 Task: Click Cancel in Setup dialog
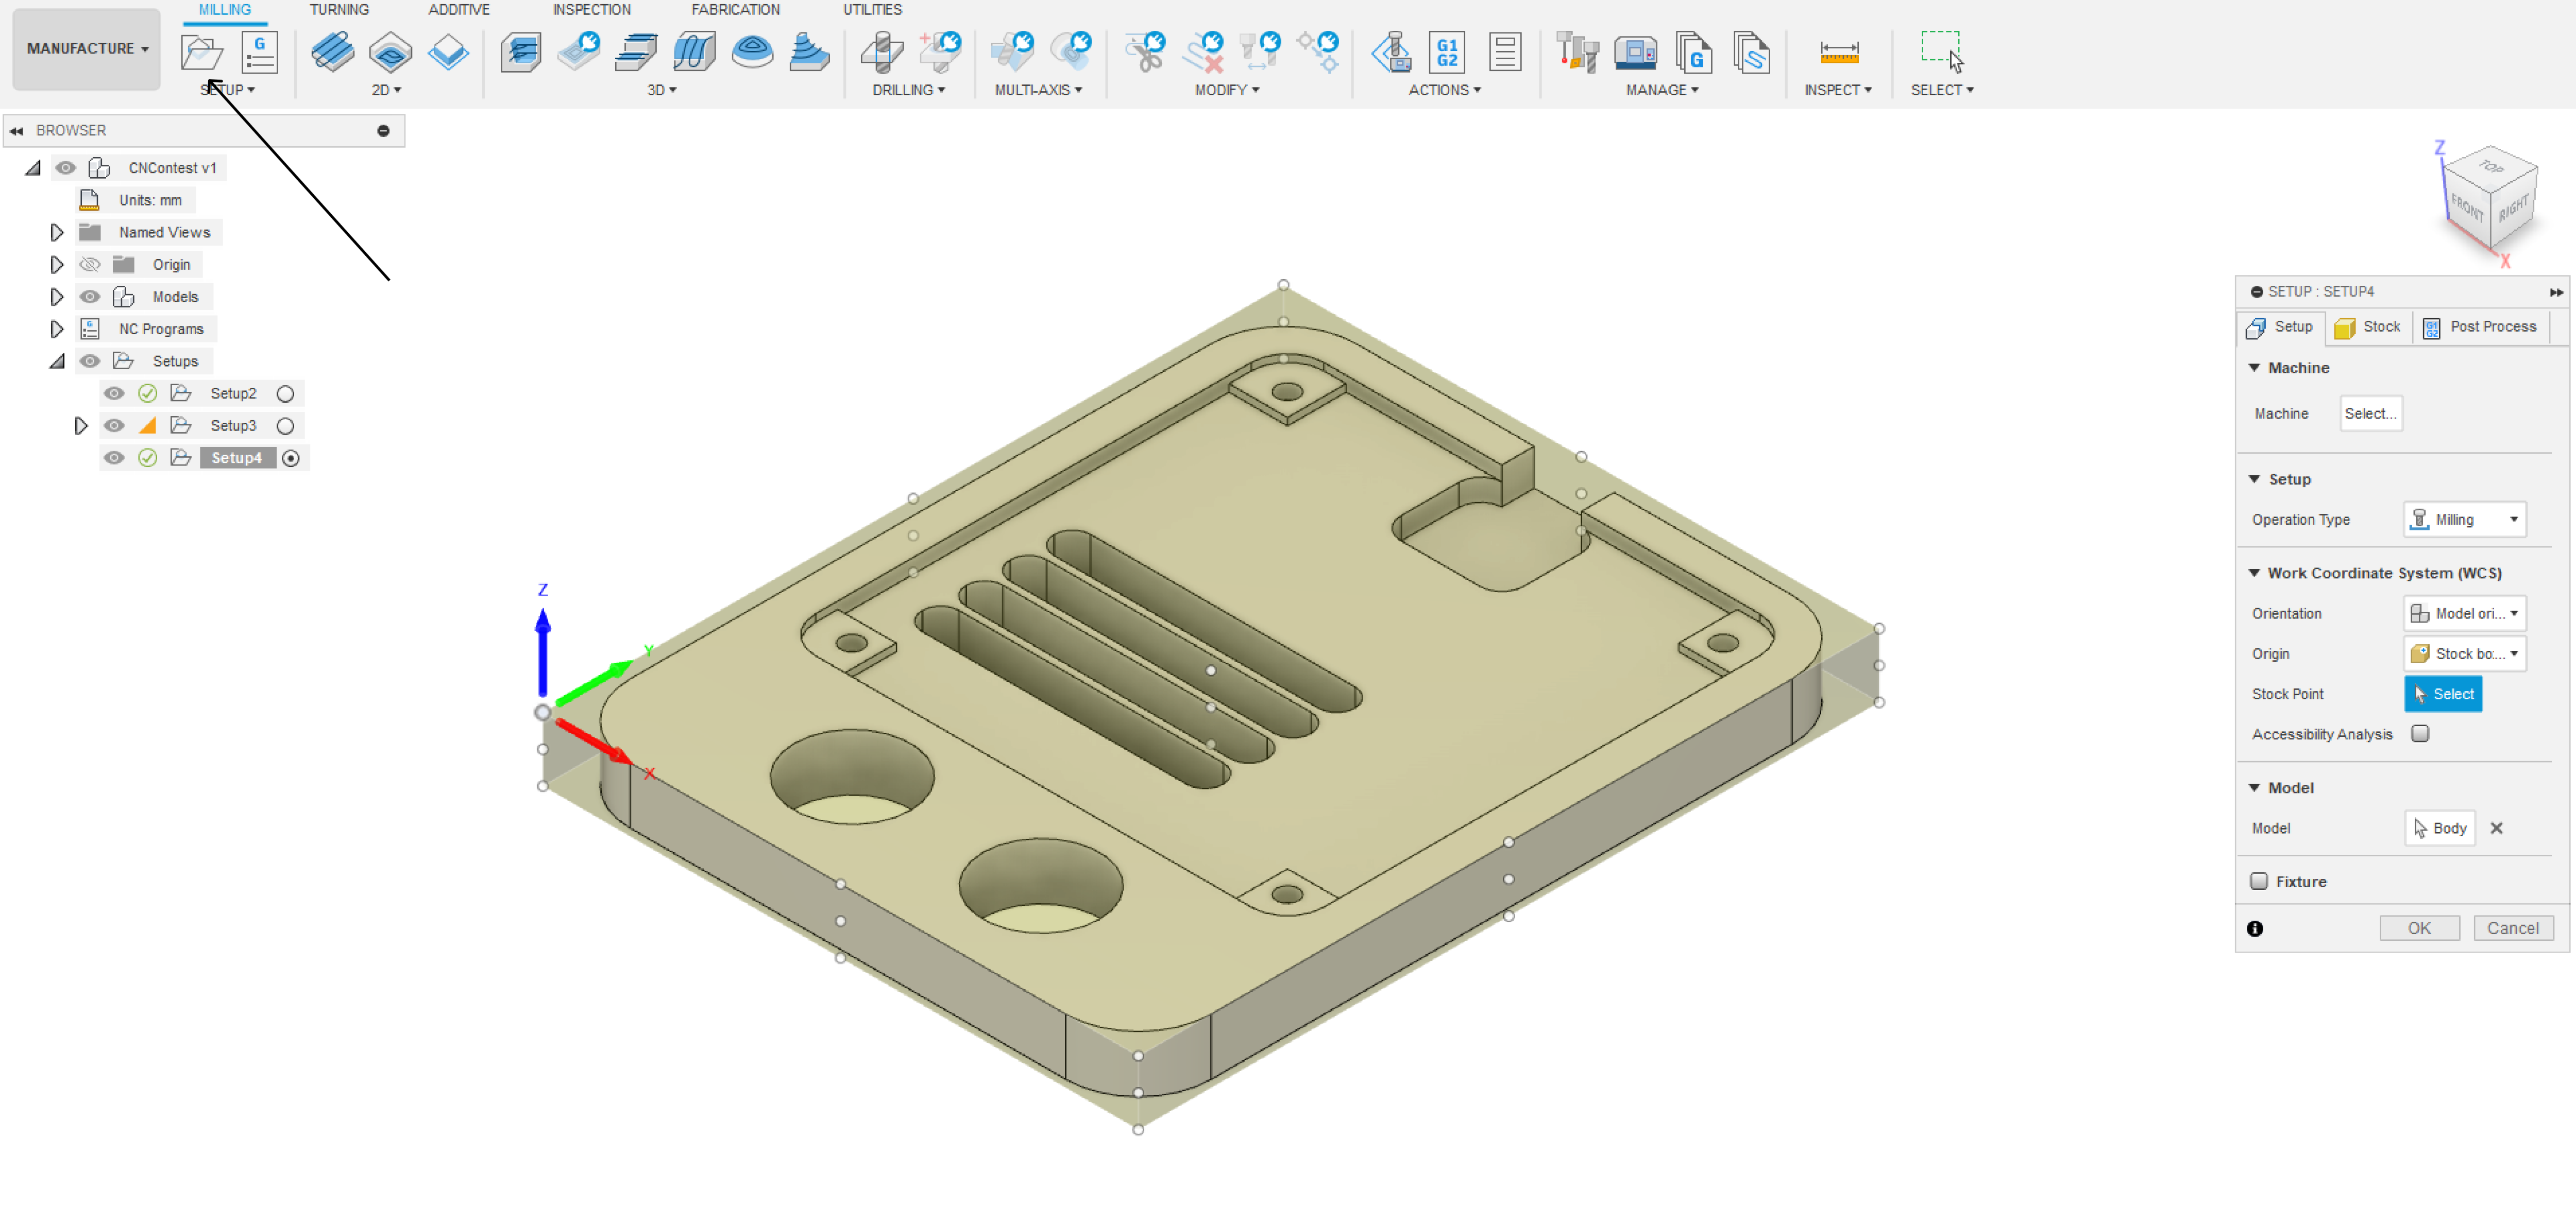click(2513, 928)
